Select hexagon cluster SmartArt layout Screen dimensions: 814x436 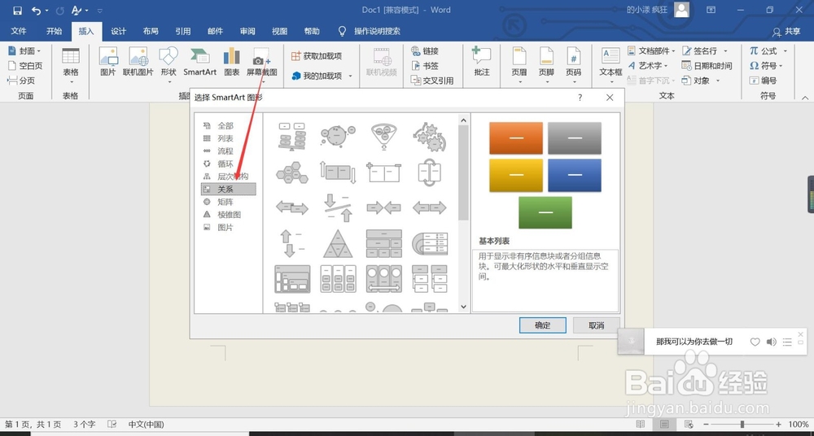point(291,172)
